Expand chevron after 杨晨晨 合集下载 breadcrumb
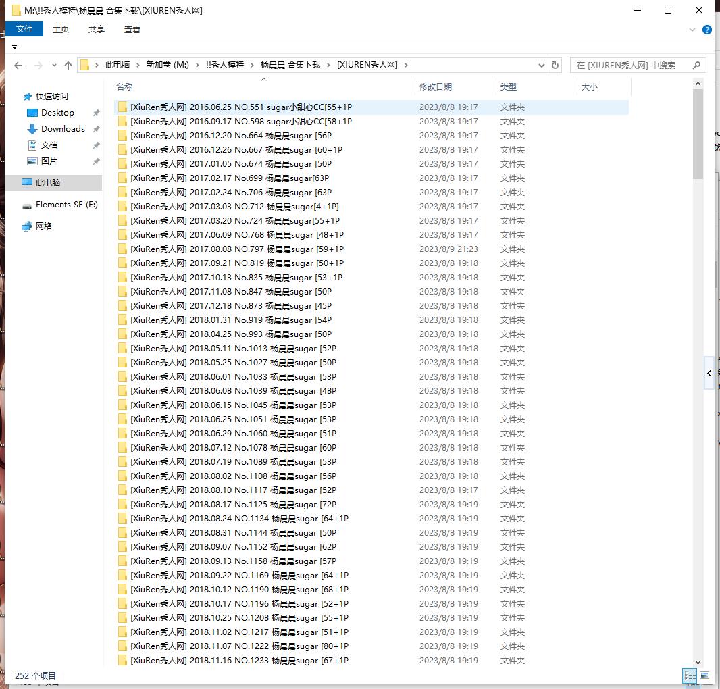 point(328,66)
